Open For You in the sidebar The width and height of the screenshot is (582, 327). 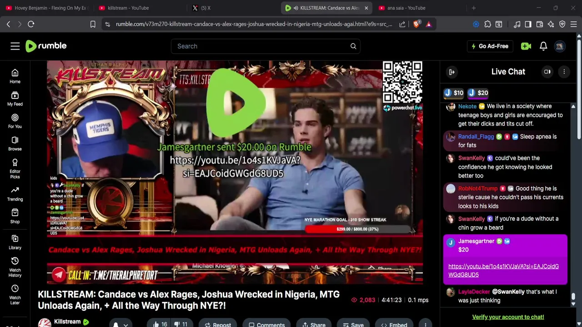(15, 121)
